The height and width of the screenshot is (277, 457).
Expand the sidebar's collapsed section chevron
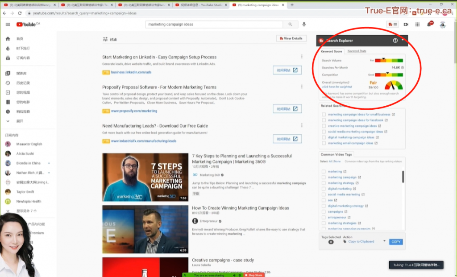click(8, 121)
